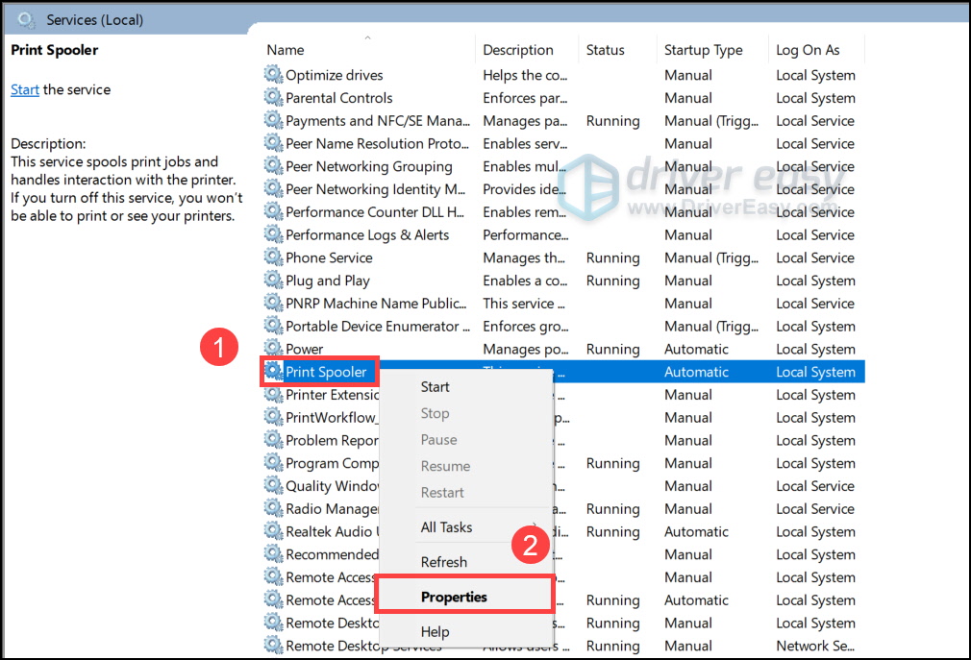971x660 pixels.
Task: Click the Services (Local) header icon
Action: click(26, 20)
